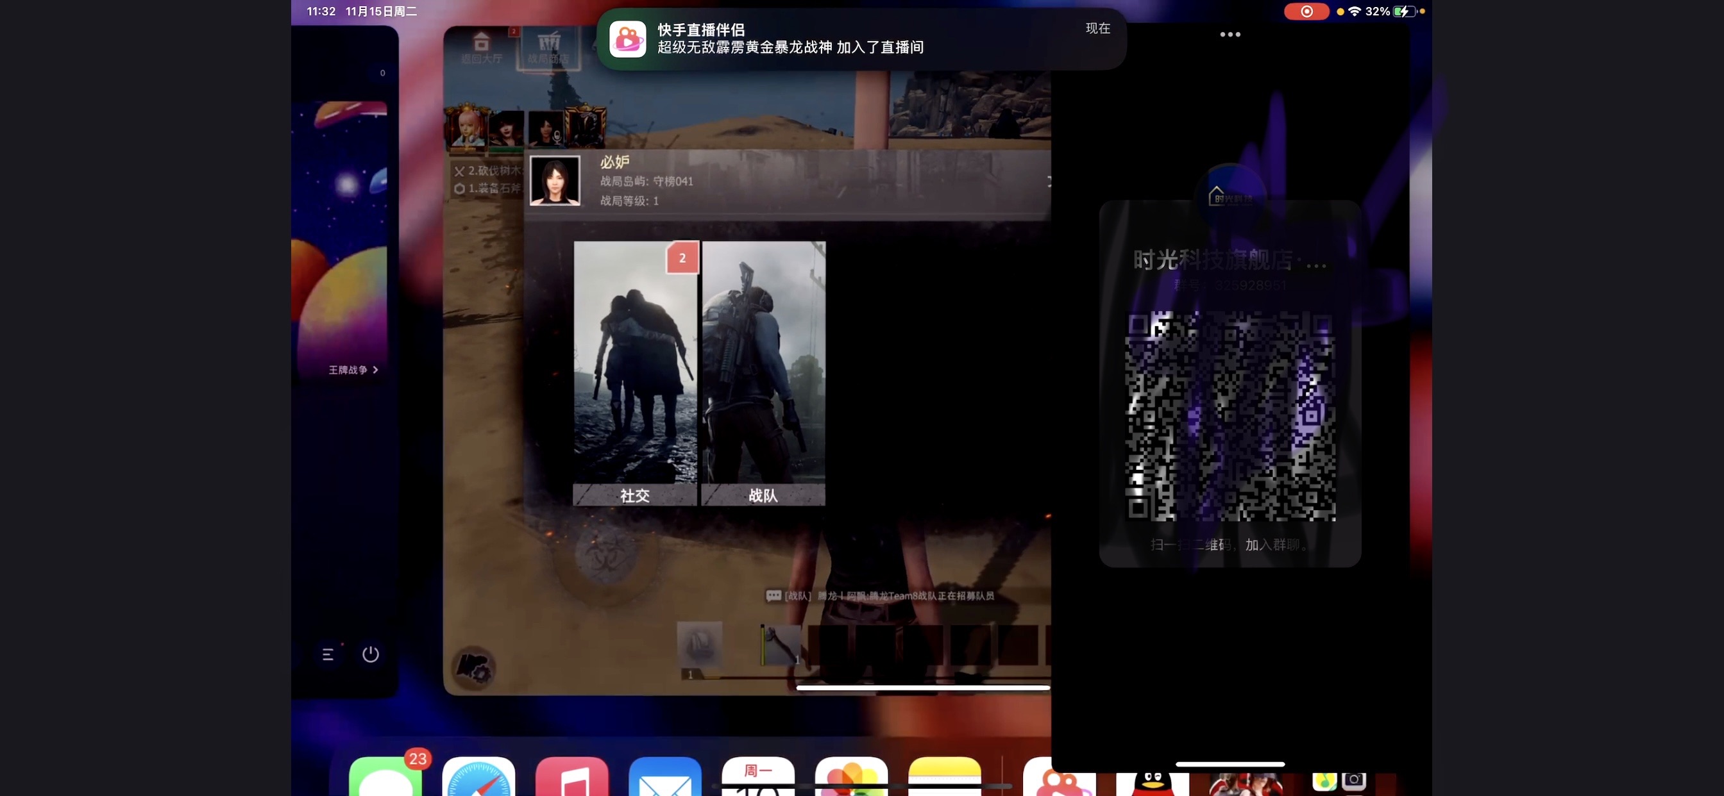Screen dimensions: 1724x796
Task: Open Notes app from the dock
Action: coord(944,776)
